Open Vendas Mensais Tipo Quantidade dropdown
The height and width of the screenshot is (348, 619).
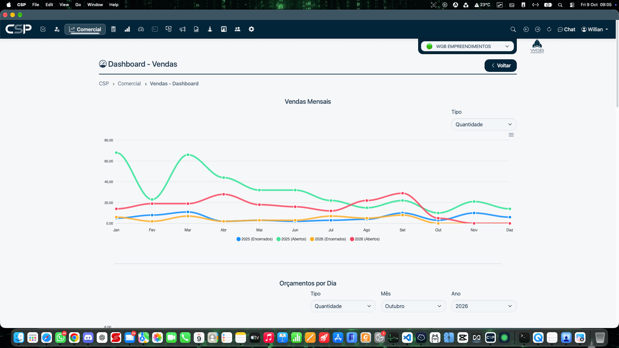484,124
